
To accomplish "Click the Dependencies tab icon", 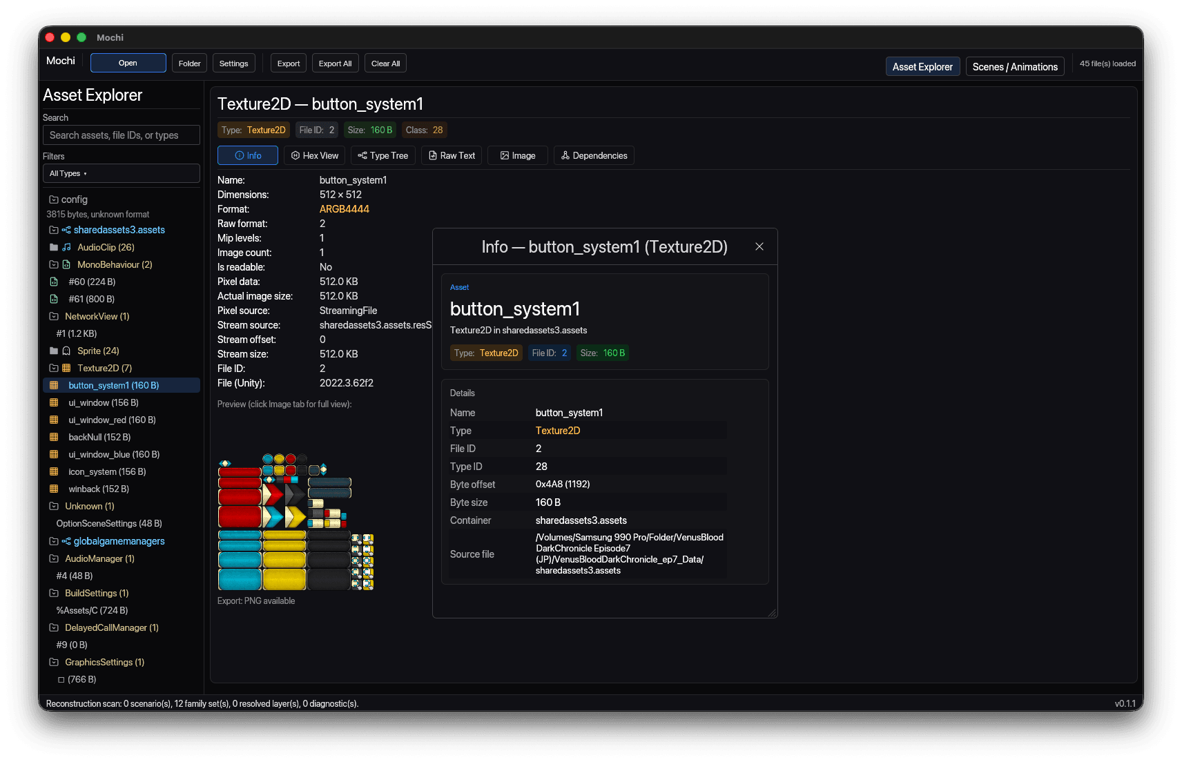I will pos(565,155).
